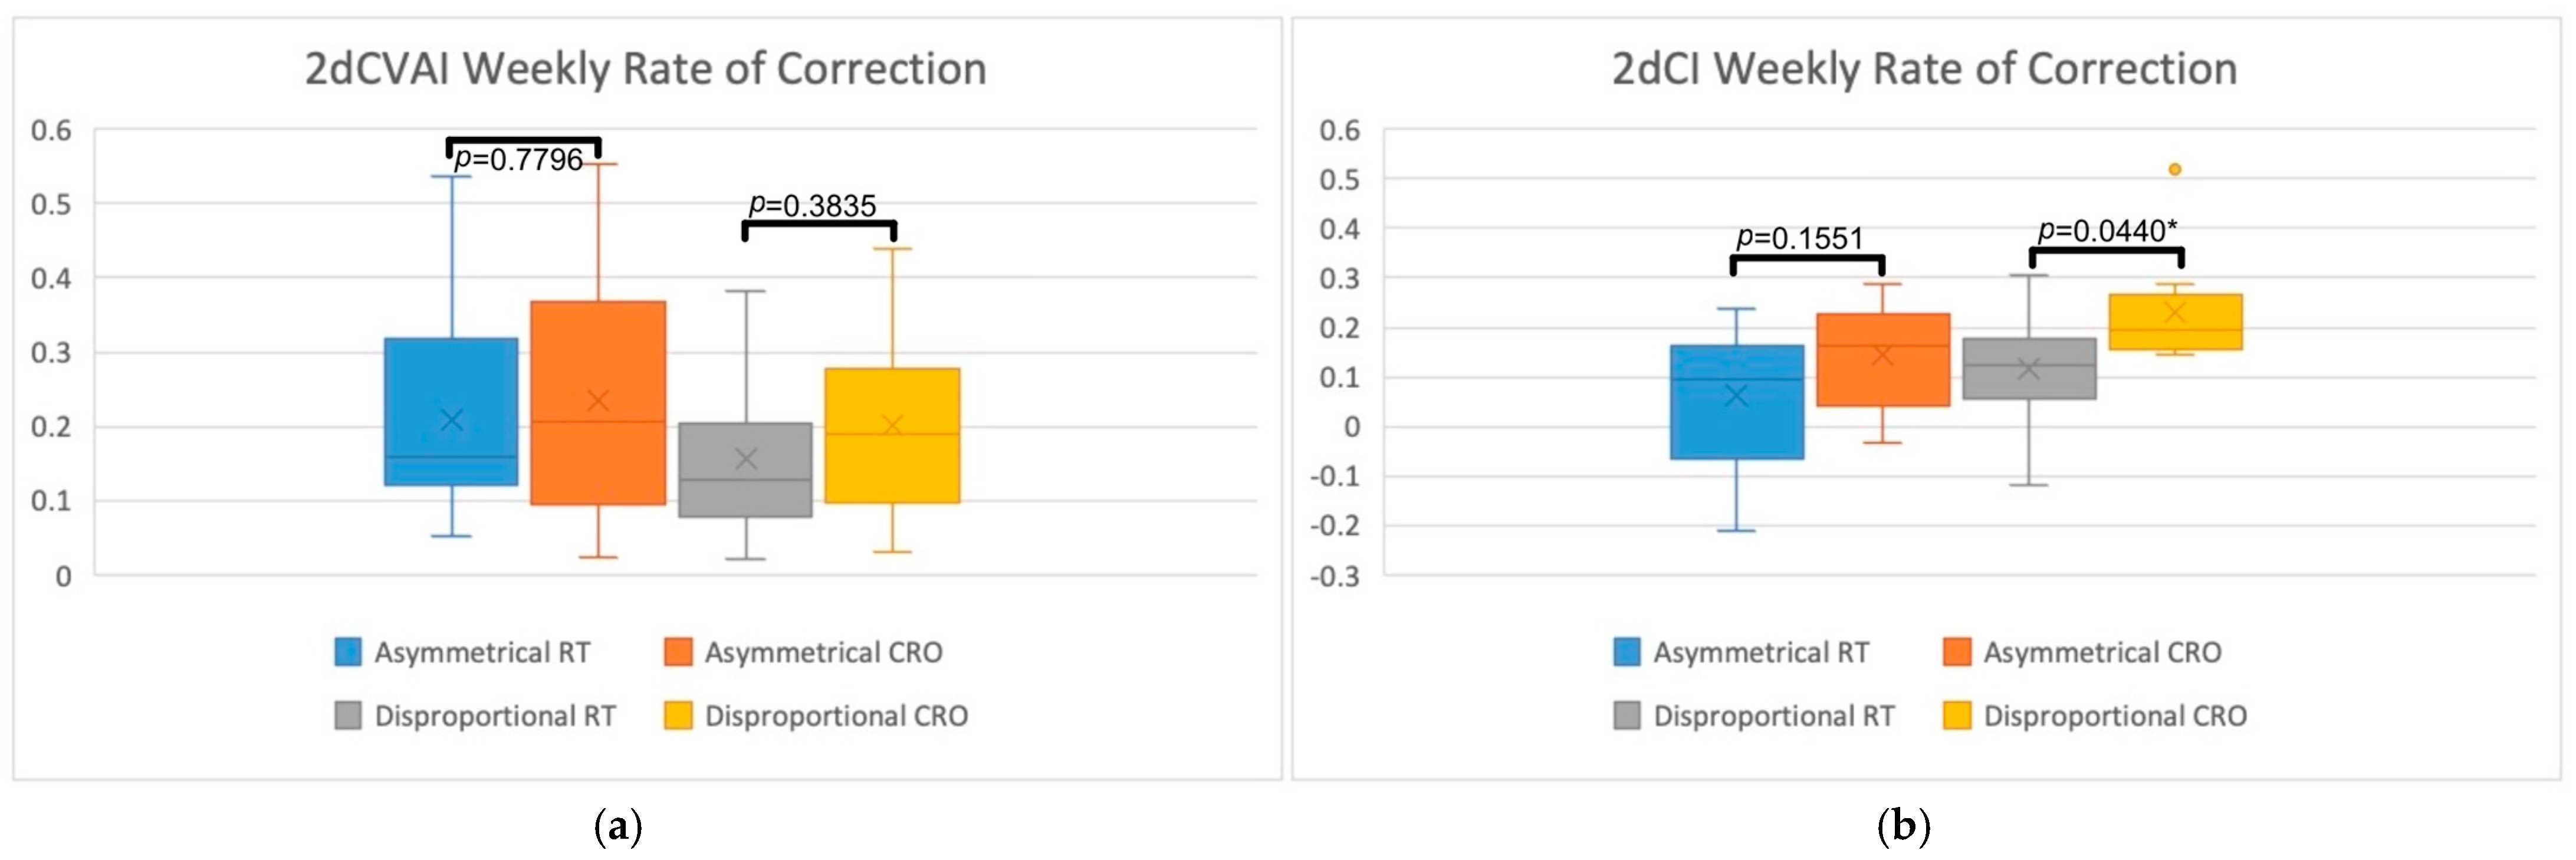This screenshot has height=860, width=2576.
Task: Pick gray Disproportional RT legend swatch in 2dCI chart
Action: (1627, 716)
